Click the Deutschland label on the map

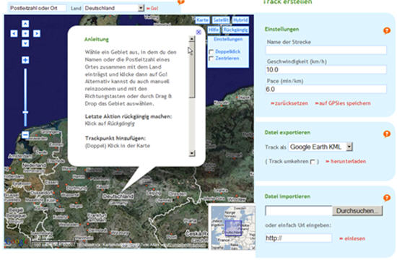(118, 196)
